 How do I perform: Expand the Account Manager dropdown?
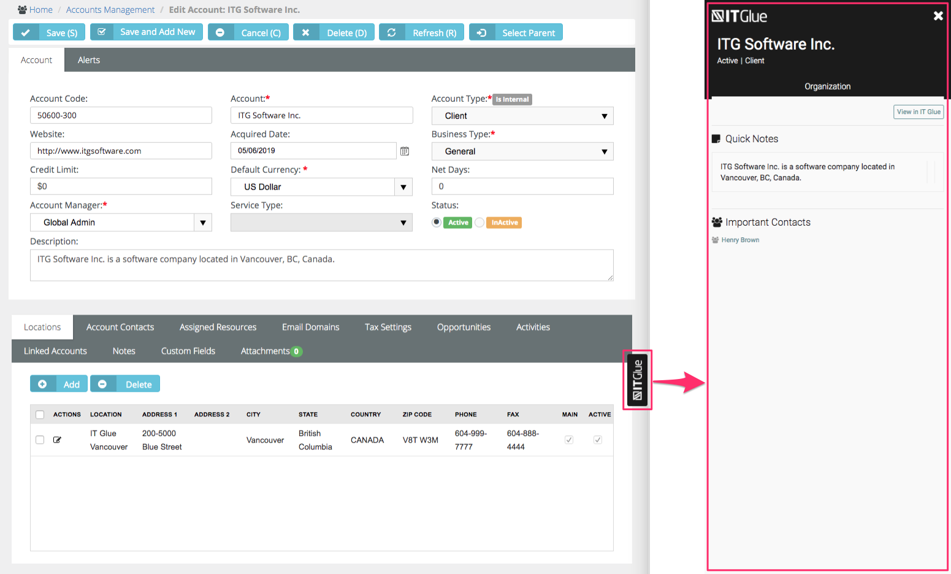(202, 223)
